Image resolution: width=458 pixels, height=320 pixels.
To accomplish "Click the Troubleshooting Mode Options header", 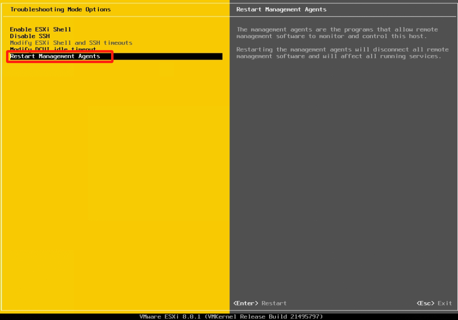I will (60, 9).
